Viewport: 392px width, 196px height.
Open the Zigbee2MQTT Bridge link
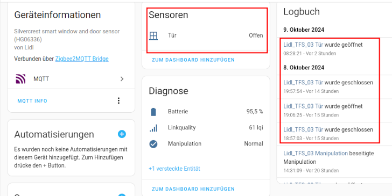point(82,59)
